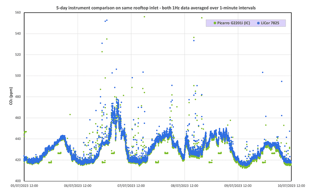Click the isolated blue point near 503 ppm on right
The height and width of the screenshot is (194, 313).
pyautogui.click(x=262, y=72)
